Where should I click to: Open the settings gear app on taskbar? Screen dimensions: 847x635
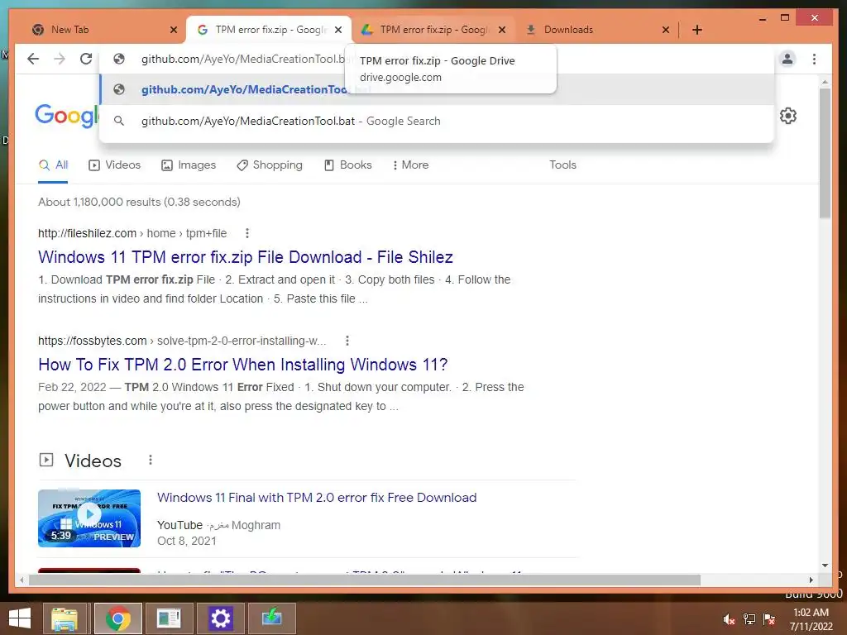coord(220,618)
